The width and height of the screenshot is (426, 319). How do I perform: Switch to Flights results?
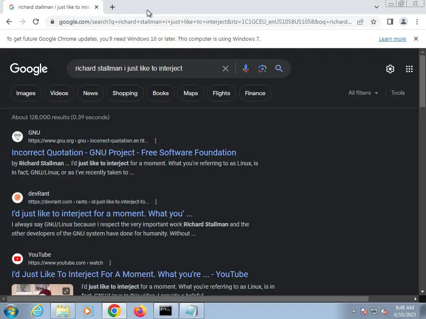tap(221, 93)
